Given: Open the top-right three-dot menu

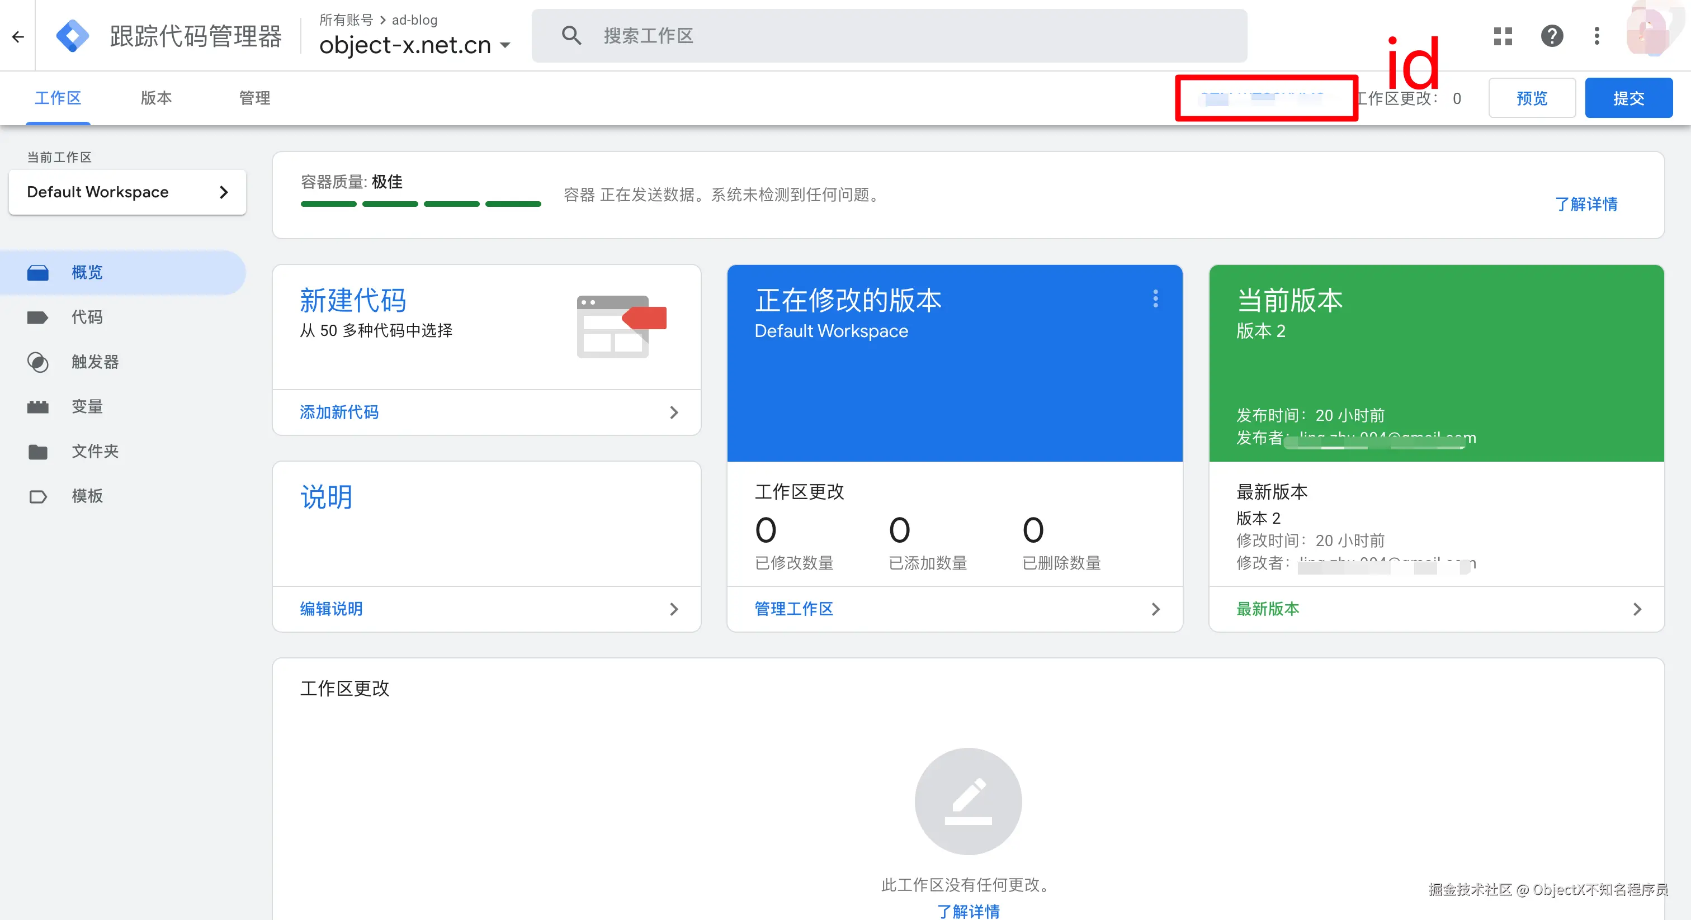Looking at the screenshot, I should [x=1596, y=36].
